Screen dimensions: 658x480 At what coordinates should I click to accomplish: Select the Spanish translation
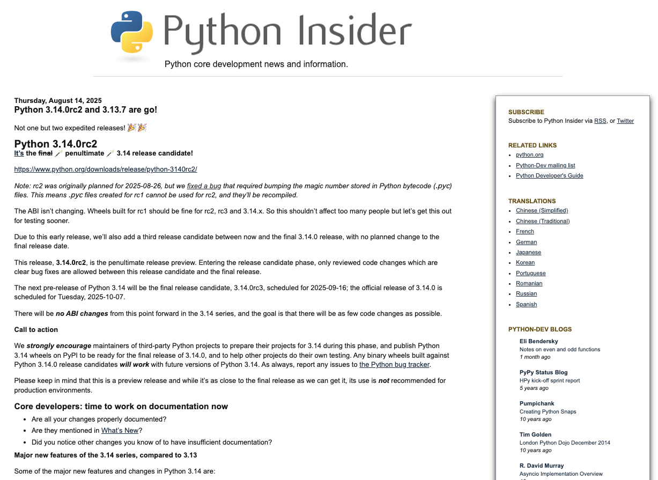(x=526, y=304)
